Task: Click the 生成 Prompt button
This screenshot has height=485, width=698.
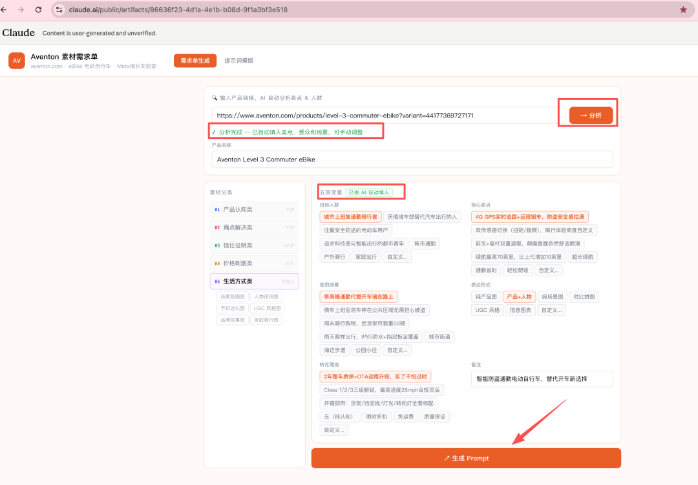Action: click(x=466, y=459)
